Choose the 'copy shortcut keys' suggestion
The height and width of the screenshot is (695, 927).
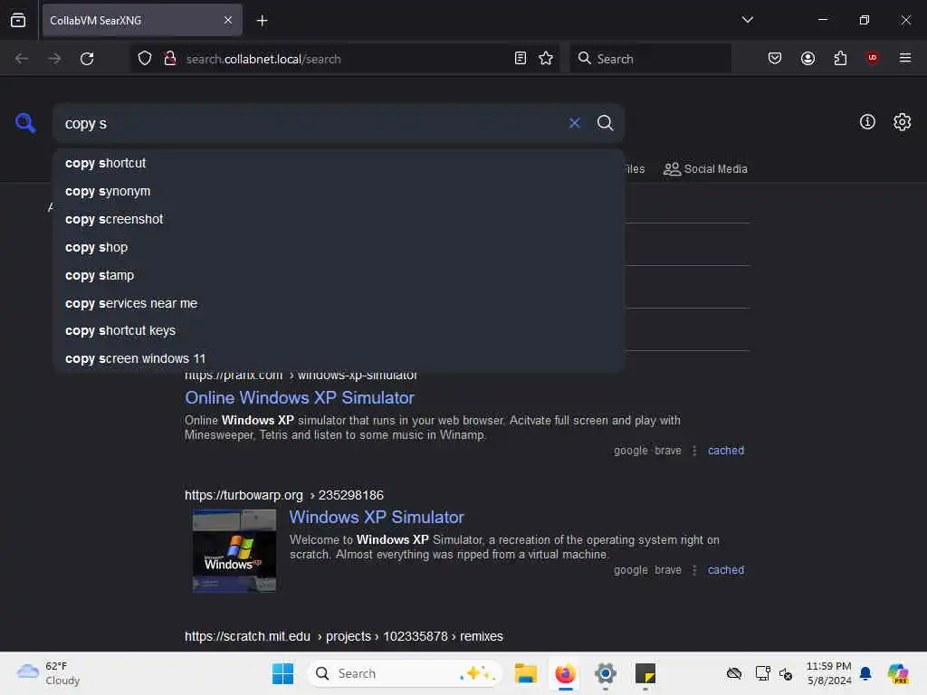coord(339,331)
